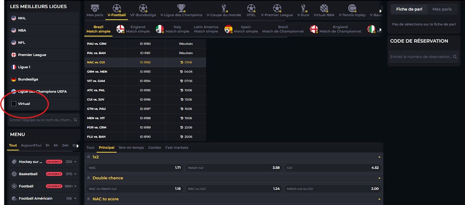Open the Fast markets tab

(177, 148)
